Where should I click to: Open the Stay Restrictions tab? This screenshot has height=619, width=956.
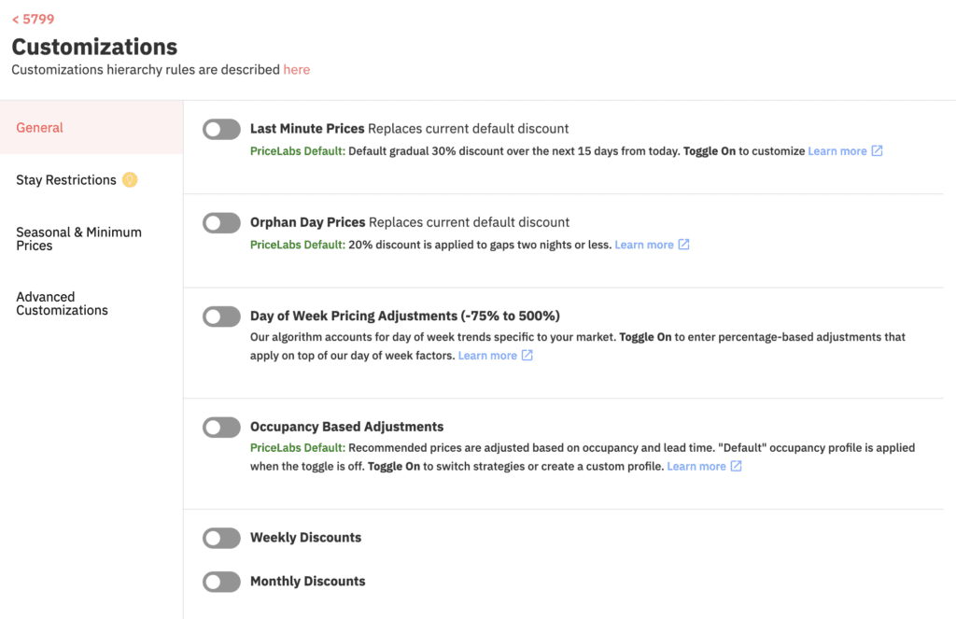[66, 180]
